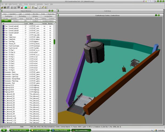Screen dimensions: 165x132
Task: Switch to the Lockpick tab
Action: coord(28,14)
